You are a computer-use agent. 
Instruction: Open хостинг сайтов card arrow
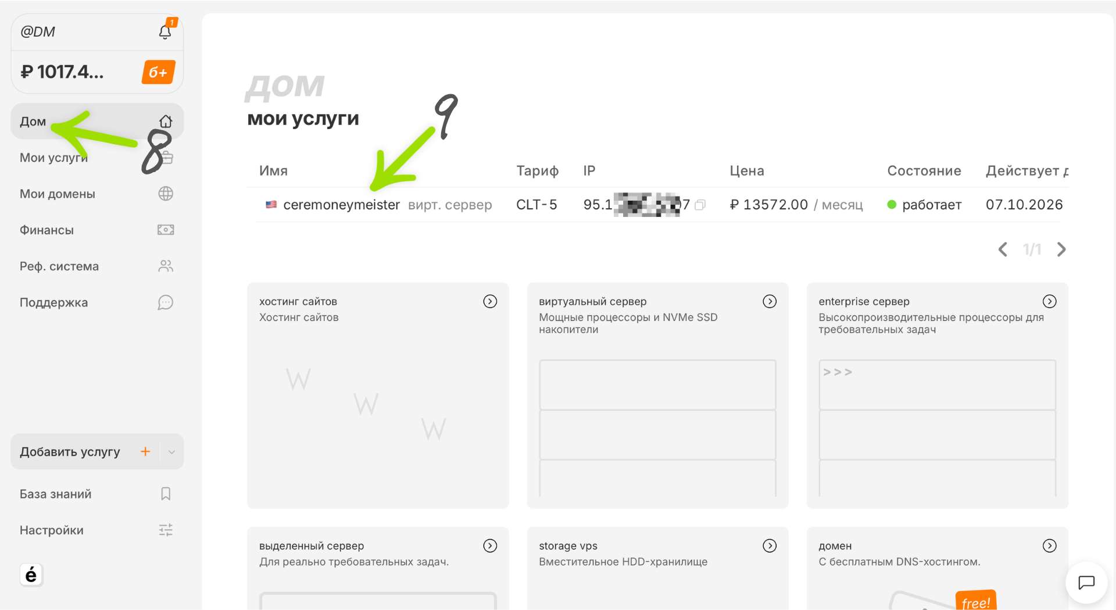tap(490, 301)
